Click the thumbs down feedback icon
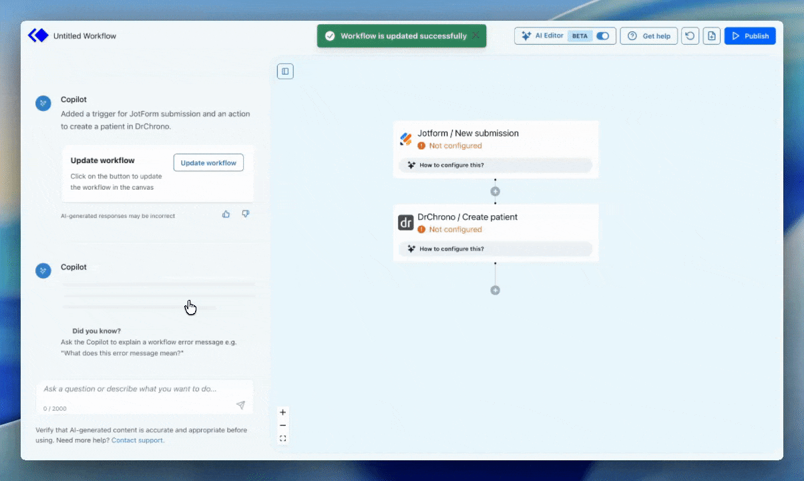Viewport: 804px width, 481px height. point(245,214)
